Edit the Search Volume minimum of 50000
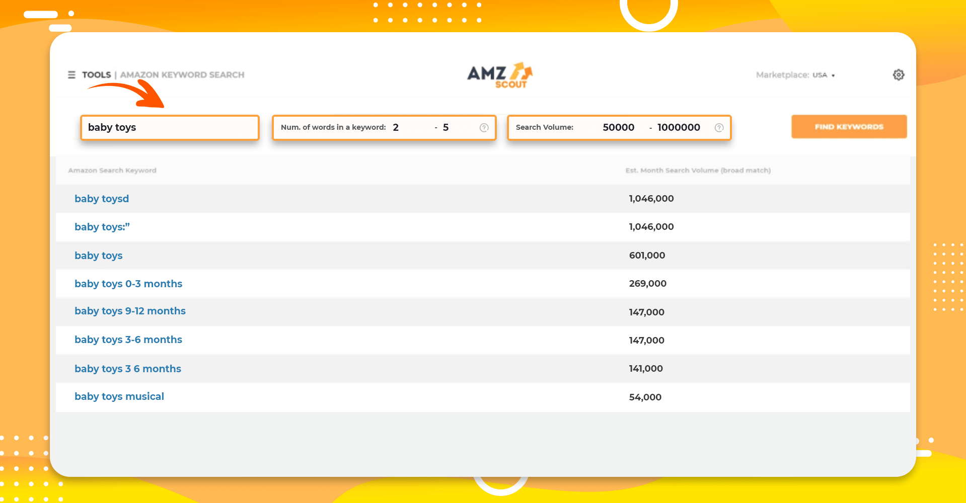The height and width of the screenshot is (503, 966). [618, 127]
